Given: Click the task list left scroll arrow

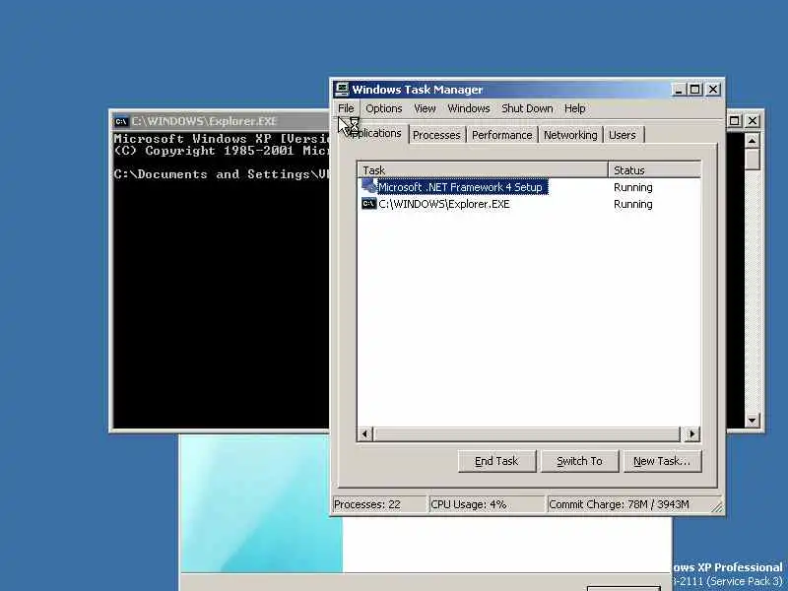Looking at the screenshot, I should click(365, 433).
